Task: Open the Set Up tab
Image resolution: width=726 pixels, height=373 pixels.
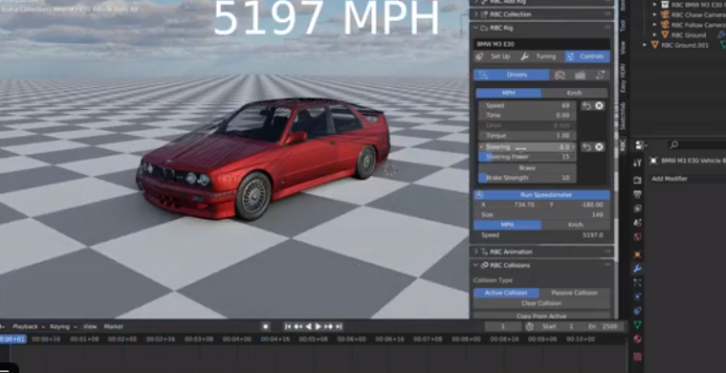Action: click(x=495, y=56)
